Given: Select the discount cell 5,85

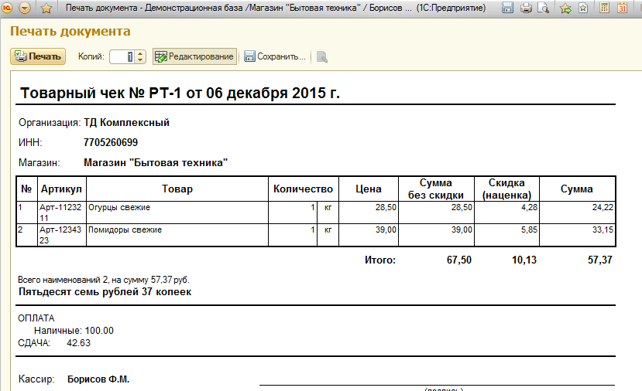Looking at the screenshot, I should click(507, 235).
